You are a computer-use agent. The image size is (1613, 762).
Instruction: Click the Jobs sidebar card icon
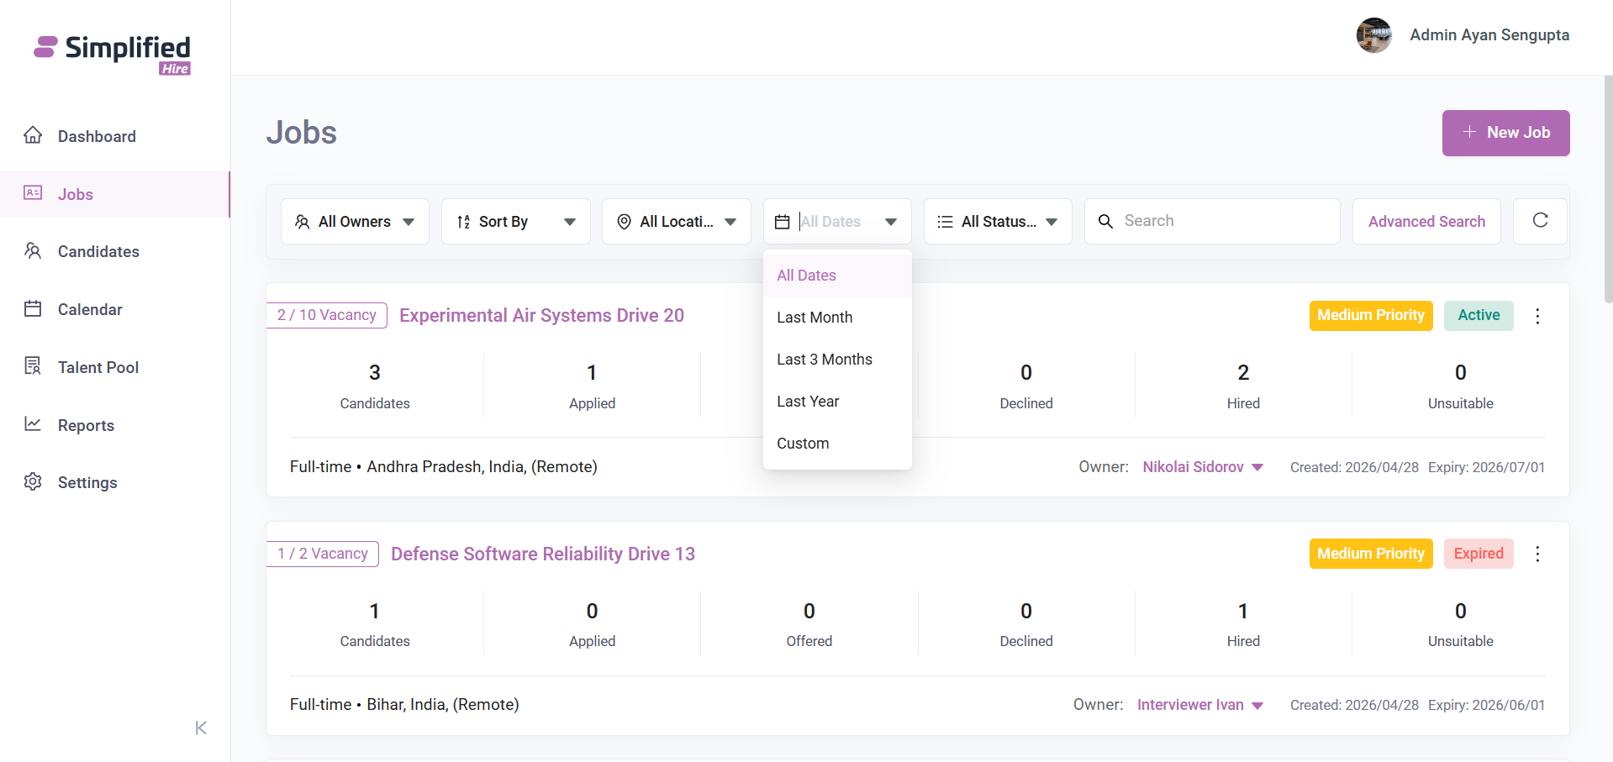pyautogui.click(x=33, y=193)
